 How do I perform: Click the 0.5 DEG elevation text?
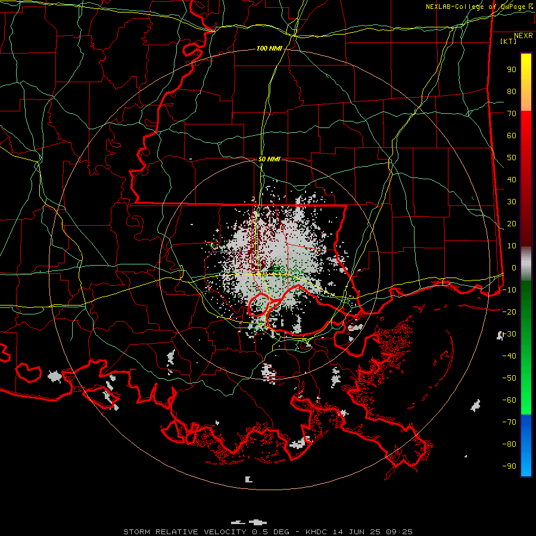tap(271, 532)
